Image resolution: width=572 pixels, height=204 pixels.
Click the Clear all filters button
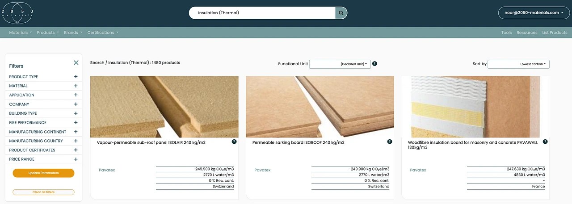(x=43, y=192)
